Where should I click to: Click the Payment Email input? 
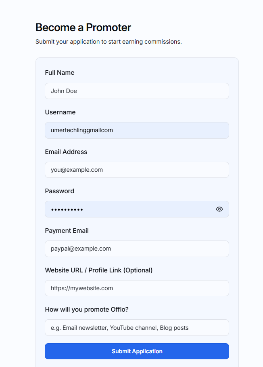(137, 249)
